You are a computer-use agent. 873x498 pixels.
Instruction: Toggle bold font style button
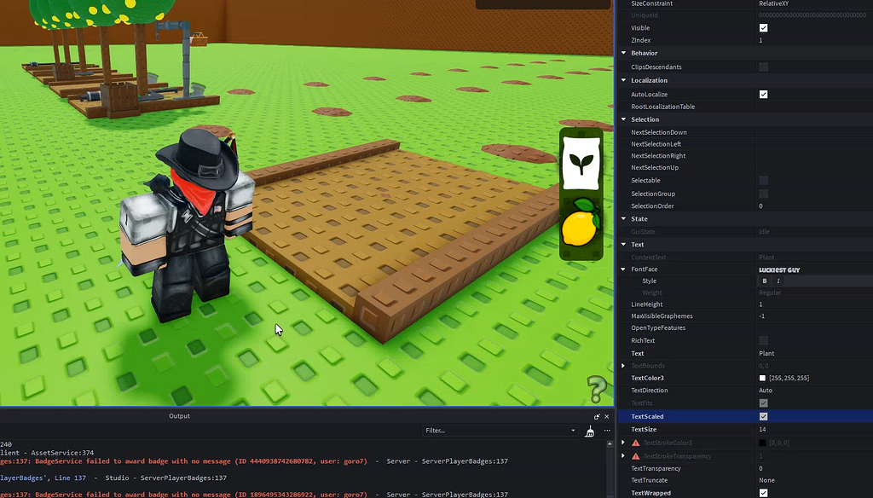765,281
